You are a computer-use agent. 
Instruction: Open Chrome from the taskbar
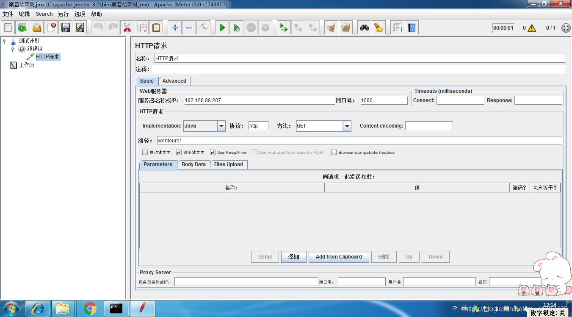(90, 309)
